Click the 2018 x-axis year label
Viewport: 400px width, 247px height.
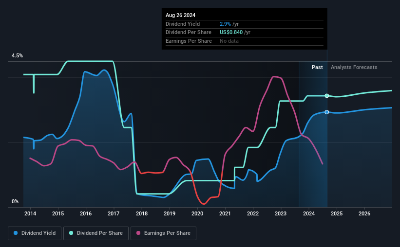(x=142, y=213)
